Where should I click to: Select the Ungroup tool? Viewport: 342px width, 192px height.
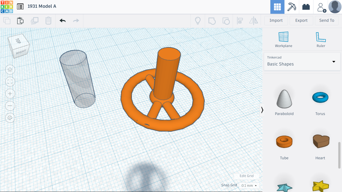226,21
